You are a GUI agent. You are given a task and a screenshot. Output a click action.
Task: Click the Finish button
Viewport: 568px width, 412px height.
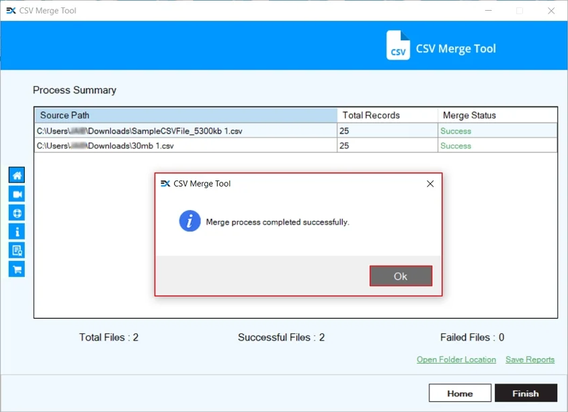click(526, 393)
